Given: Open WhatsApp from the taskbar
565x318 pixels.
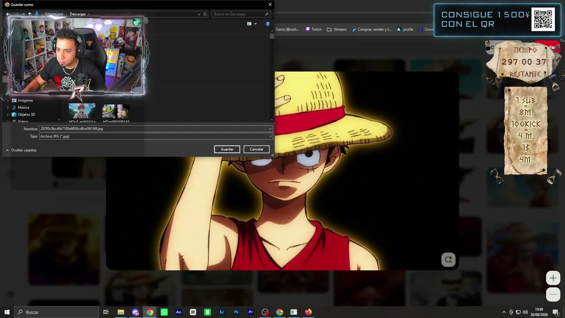Looking at the screenshot, I should [x=164, y=312].
